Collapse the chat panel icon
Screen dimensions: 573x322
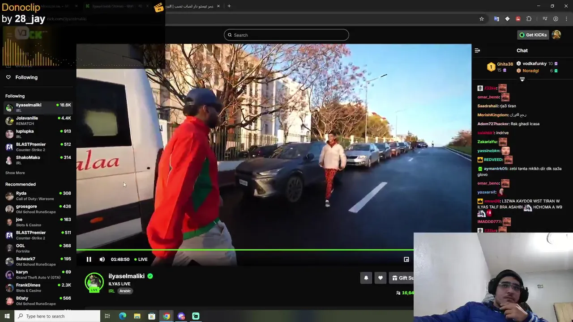(477, 51)
